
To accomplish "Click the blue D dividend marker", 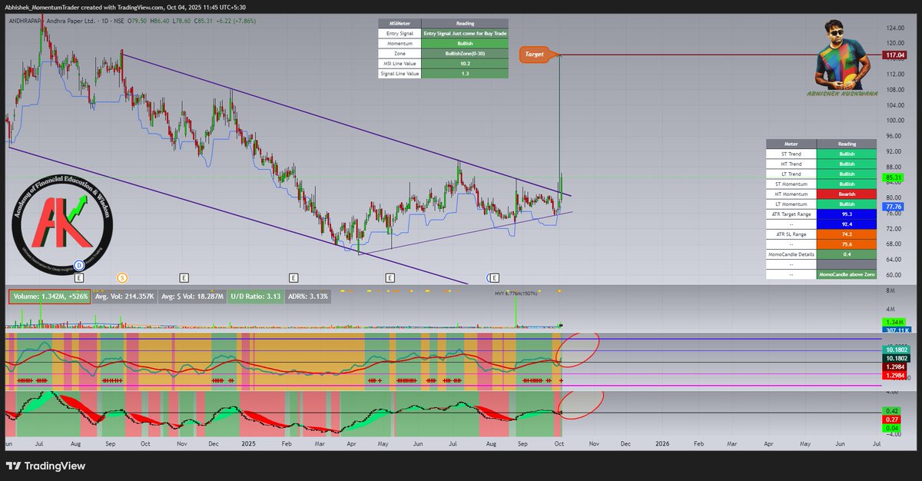I will coord(78,264).
